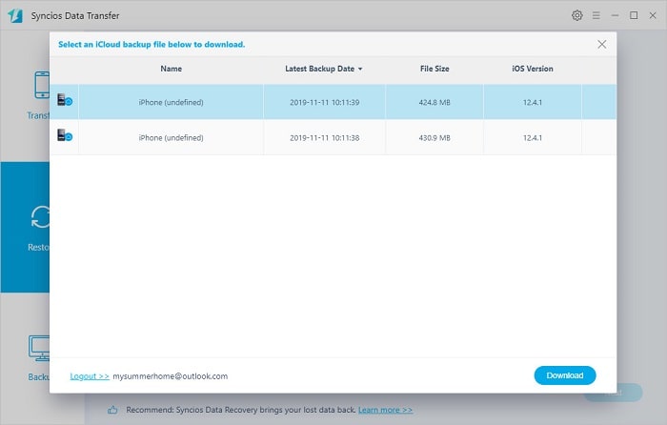This screenshot has width=667, height=425.
Task: Click the second backup's device icon
Action: point(64,136)
